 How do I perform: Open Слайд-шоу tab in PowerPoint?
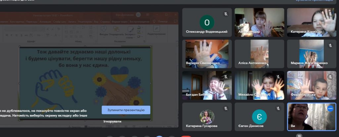59,21
